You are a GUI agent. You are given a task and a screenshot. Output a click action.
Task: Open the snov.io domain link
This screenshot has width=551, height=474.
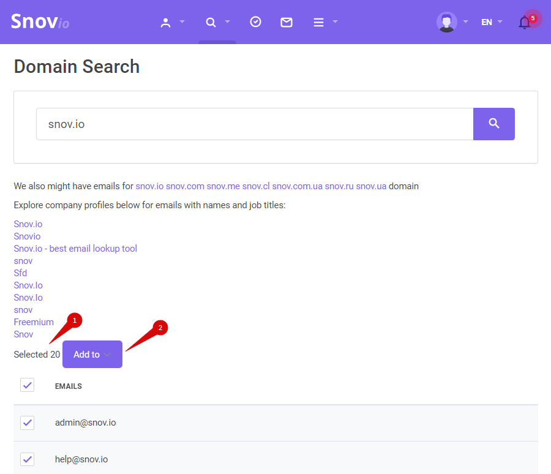150,186
